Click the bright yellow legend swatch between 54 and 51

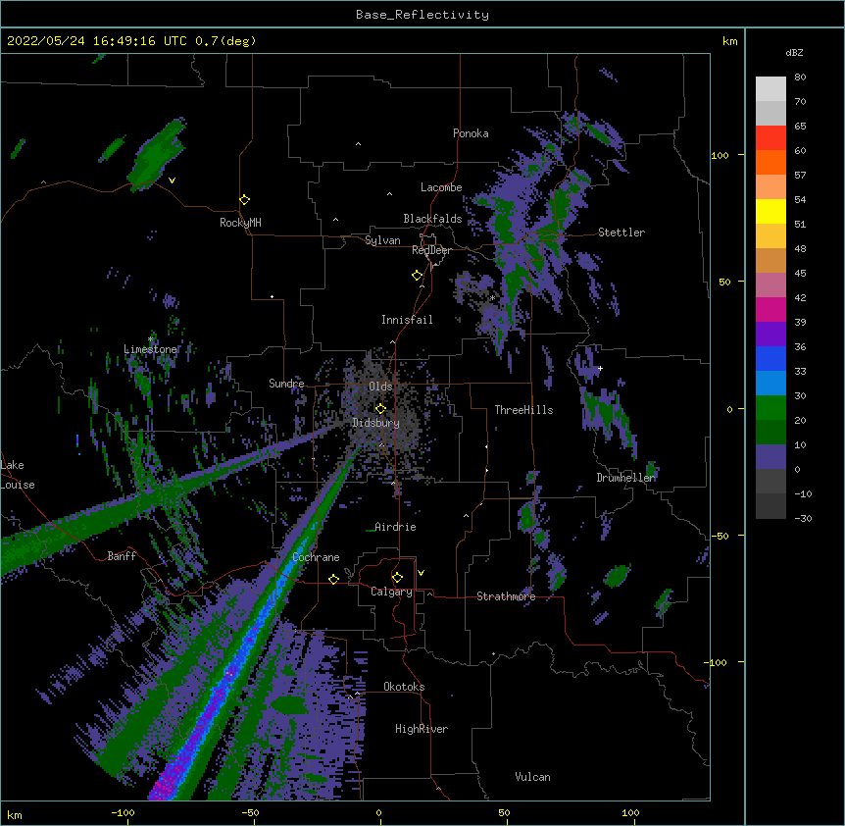tap(770, 211)
